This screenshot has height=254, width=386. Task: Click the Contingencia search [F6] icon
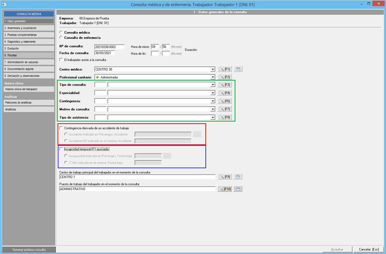click(224, 101)
